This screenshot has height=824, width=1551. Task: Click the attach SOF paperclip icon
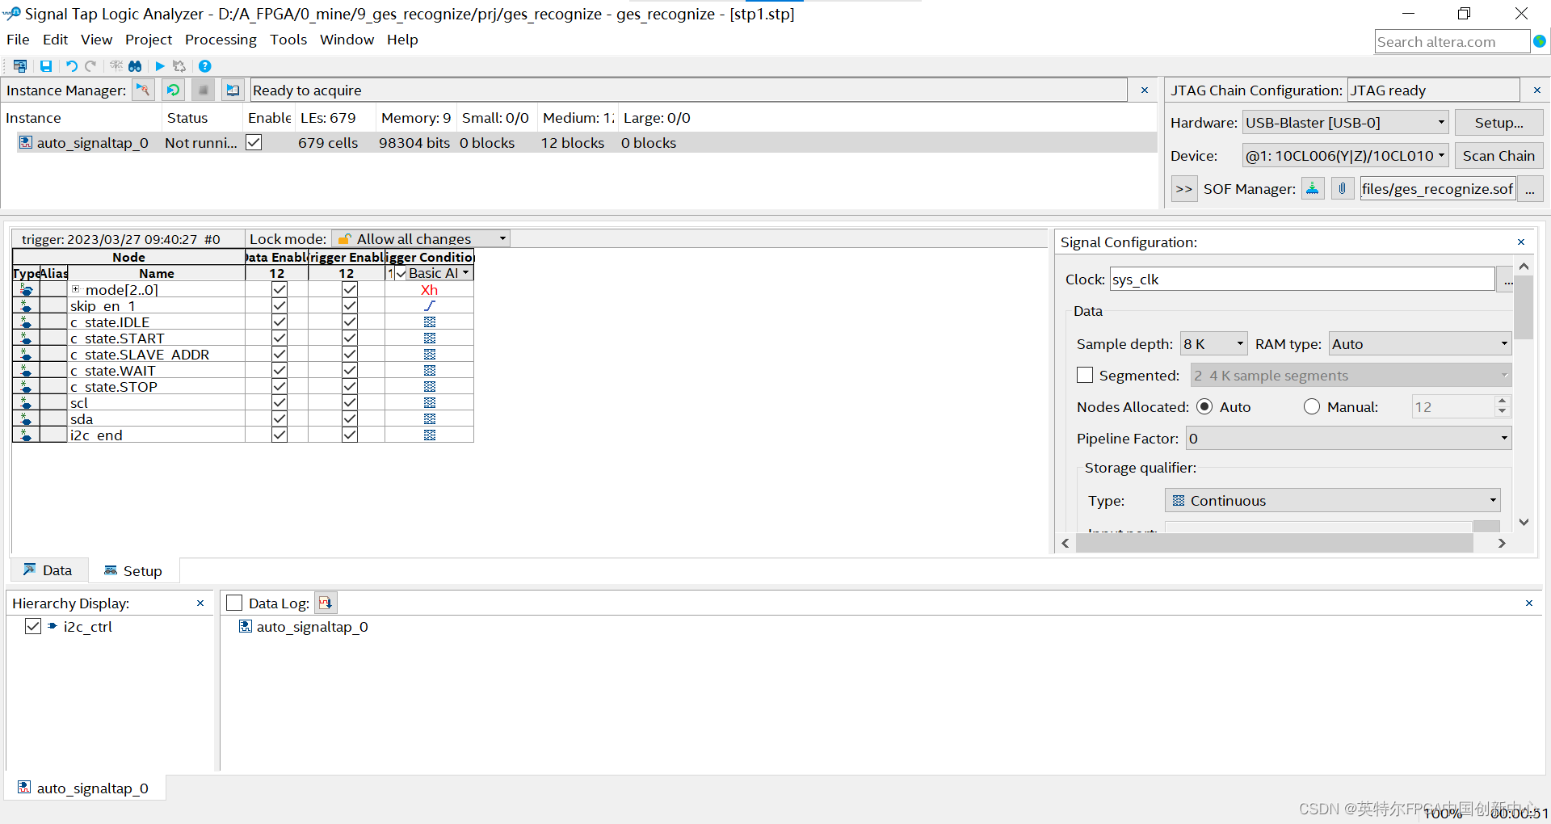1343,188
